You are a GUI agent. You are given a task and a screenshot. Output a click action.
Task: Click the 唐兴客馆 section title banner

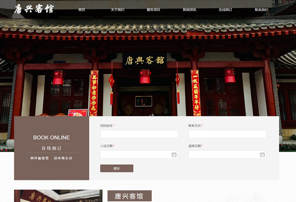(129, 196)
